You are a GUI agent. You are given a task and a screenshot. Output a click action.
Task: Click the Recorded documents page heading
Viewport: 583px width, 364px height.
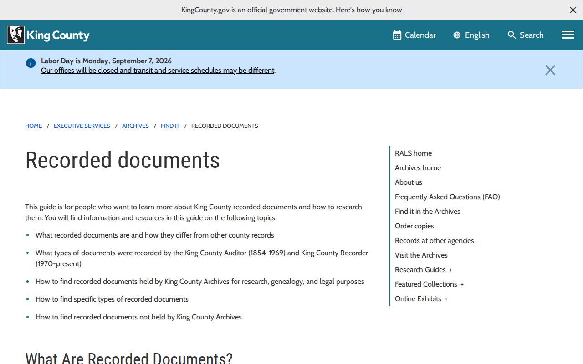(x=123, y=160)
